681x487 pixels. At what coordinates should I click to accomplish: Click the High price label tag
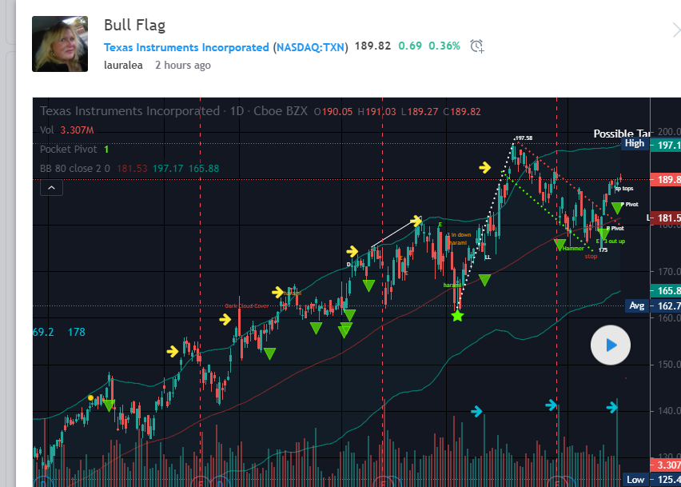[x=635, y=143]
